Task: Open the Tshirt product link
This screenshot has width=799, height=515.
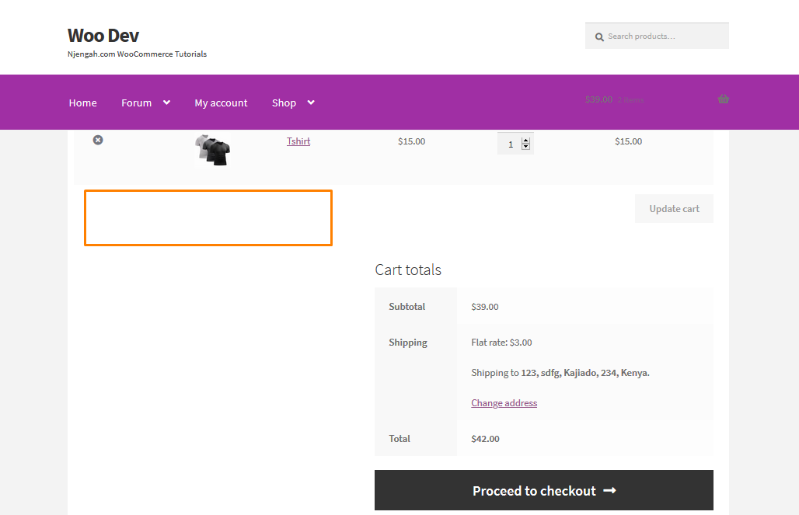Action: [298, 141]
